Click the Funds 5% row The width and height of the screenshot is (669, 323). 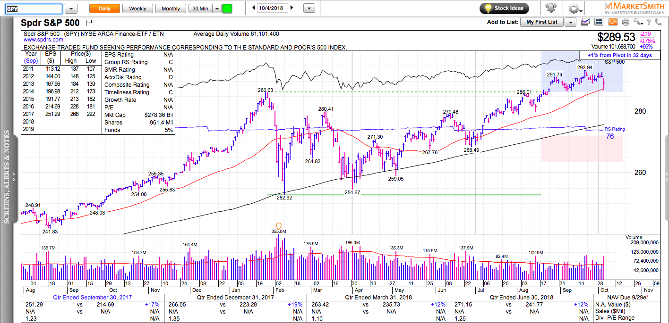coord(138,130)
